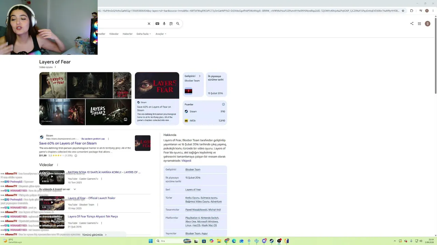Open 'Save 60% on Layers of Fear on Steam' result

(x=68, y=143)
